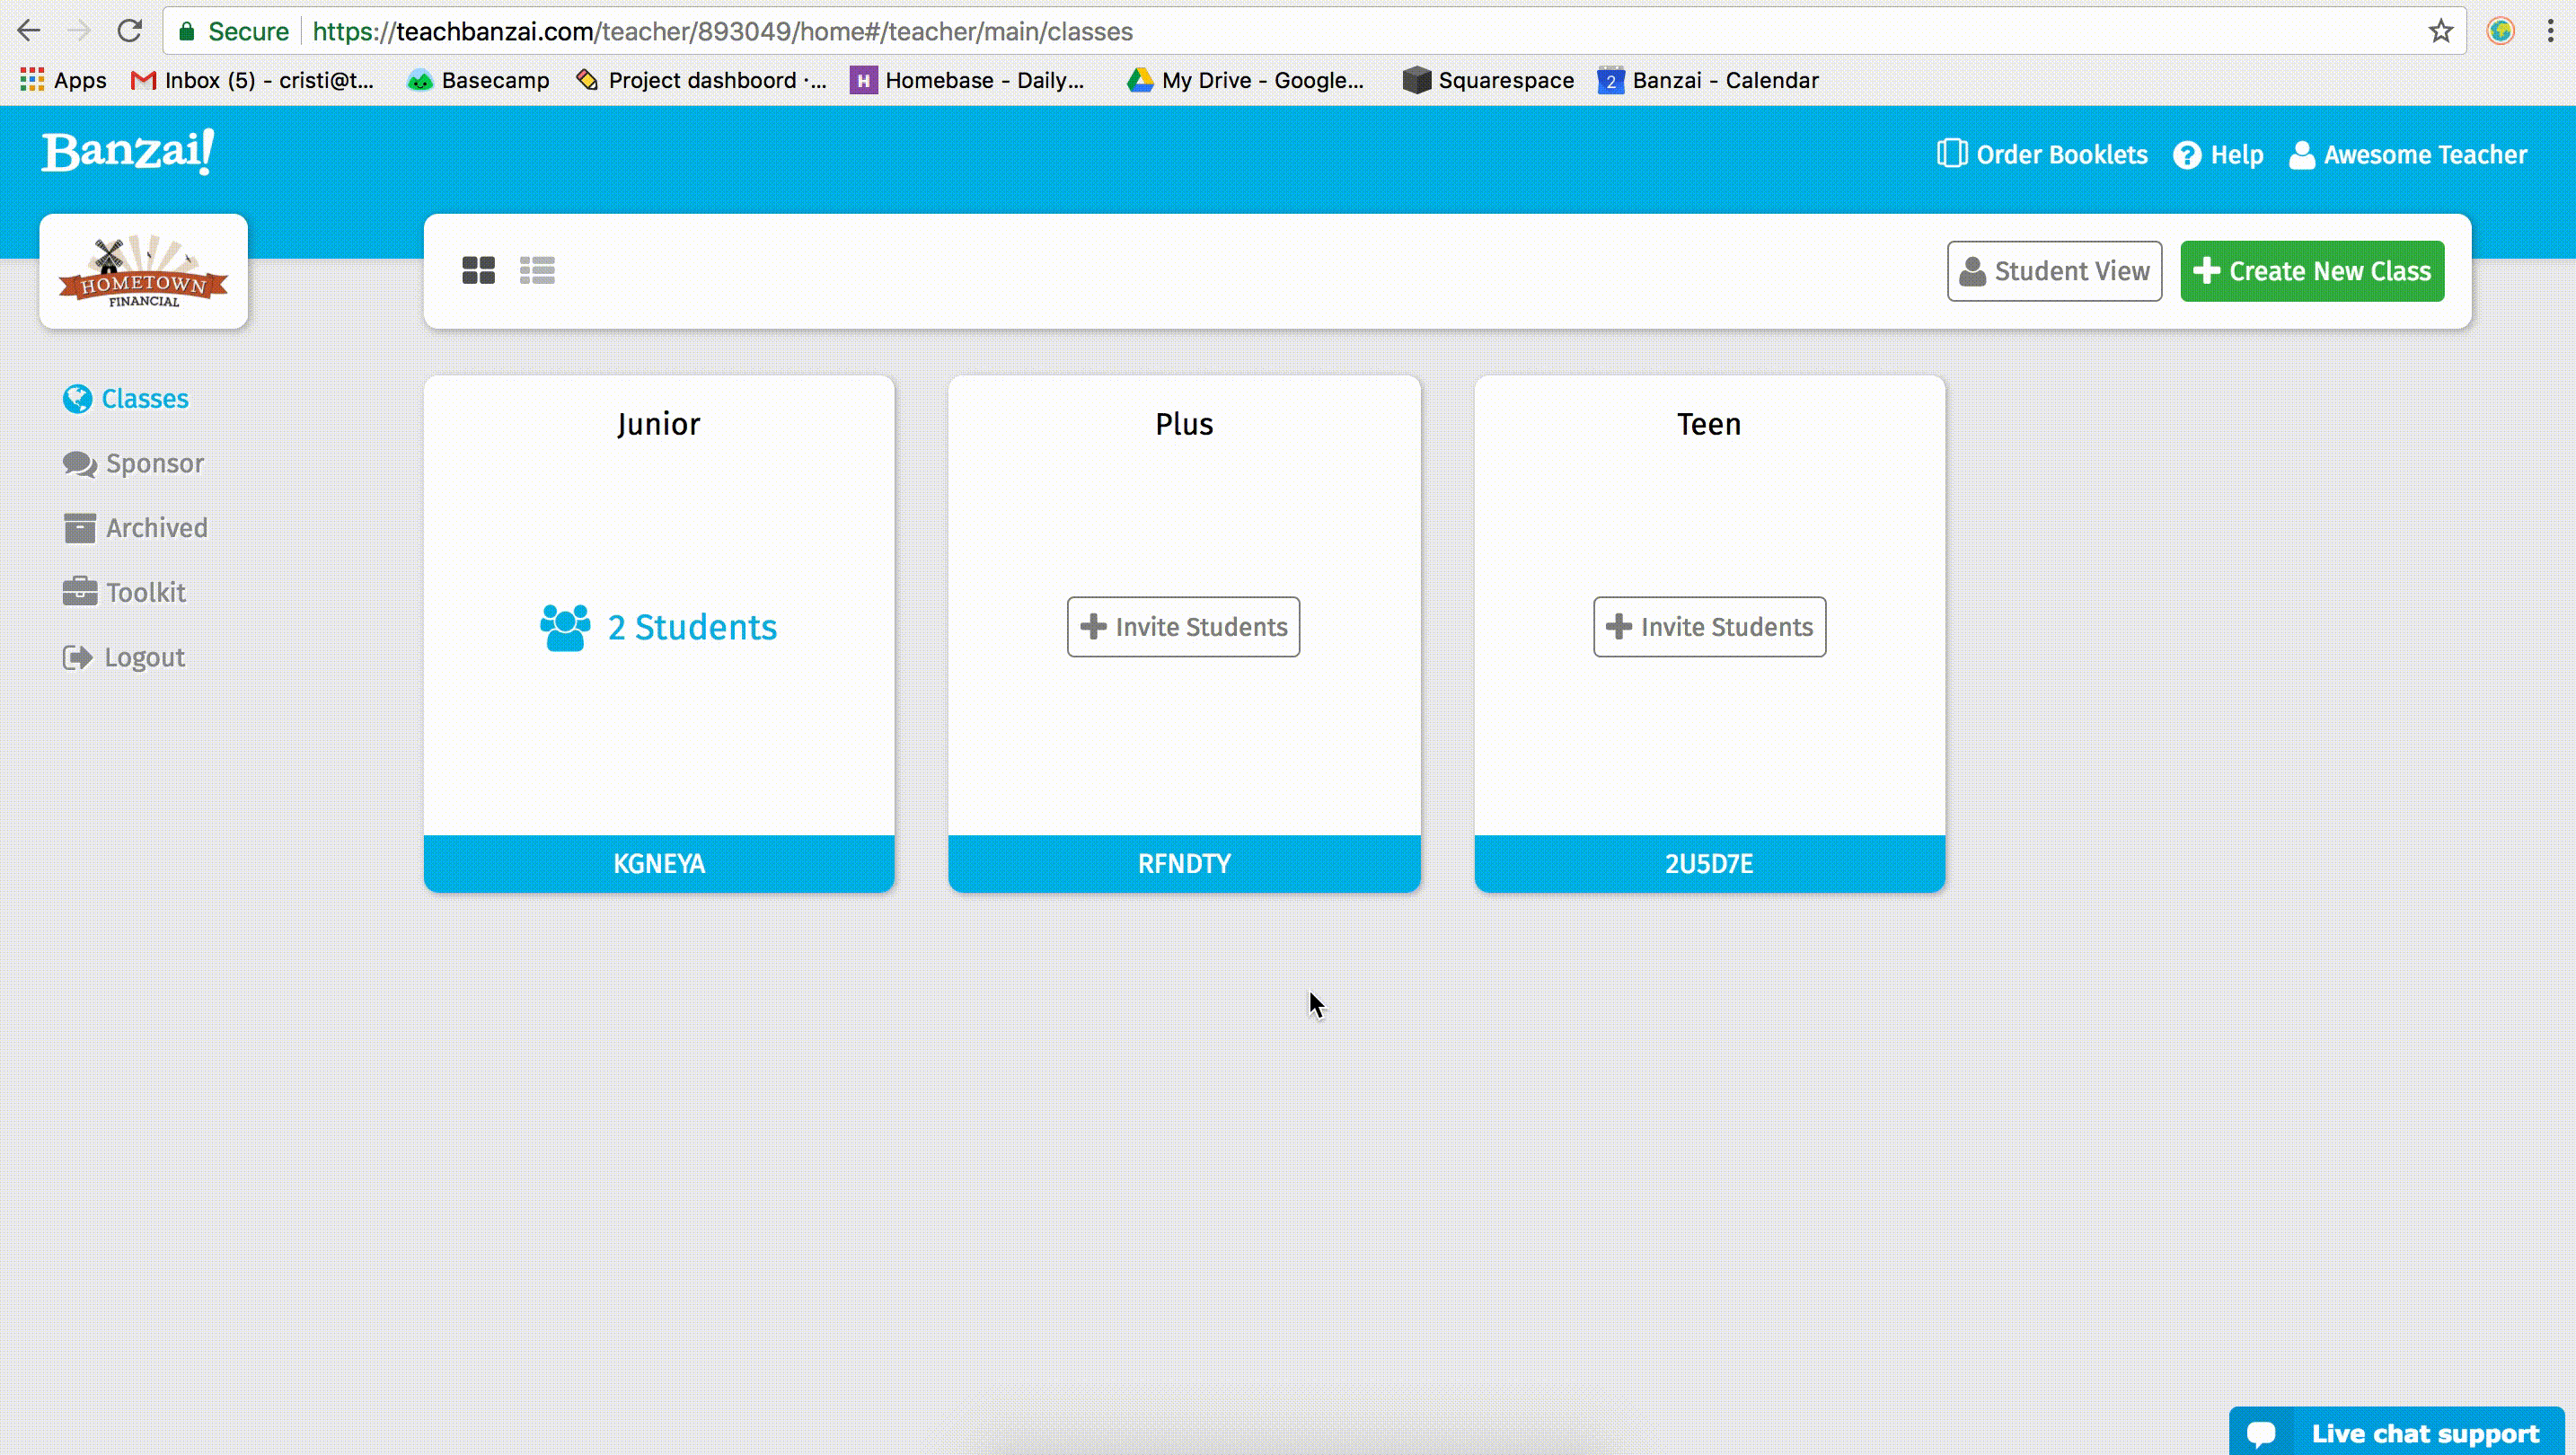2576x1455 pixels.
Task: Click Create New Class button
Action: 2312,271
